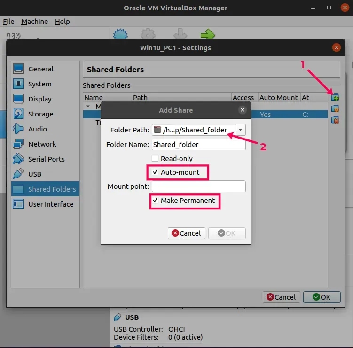Screen dimensions: 353x348
Task: Click Device Filters 0 (0 active) value
Action: click(185, 337)
